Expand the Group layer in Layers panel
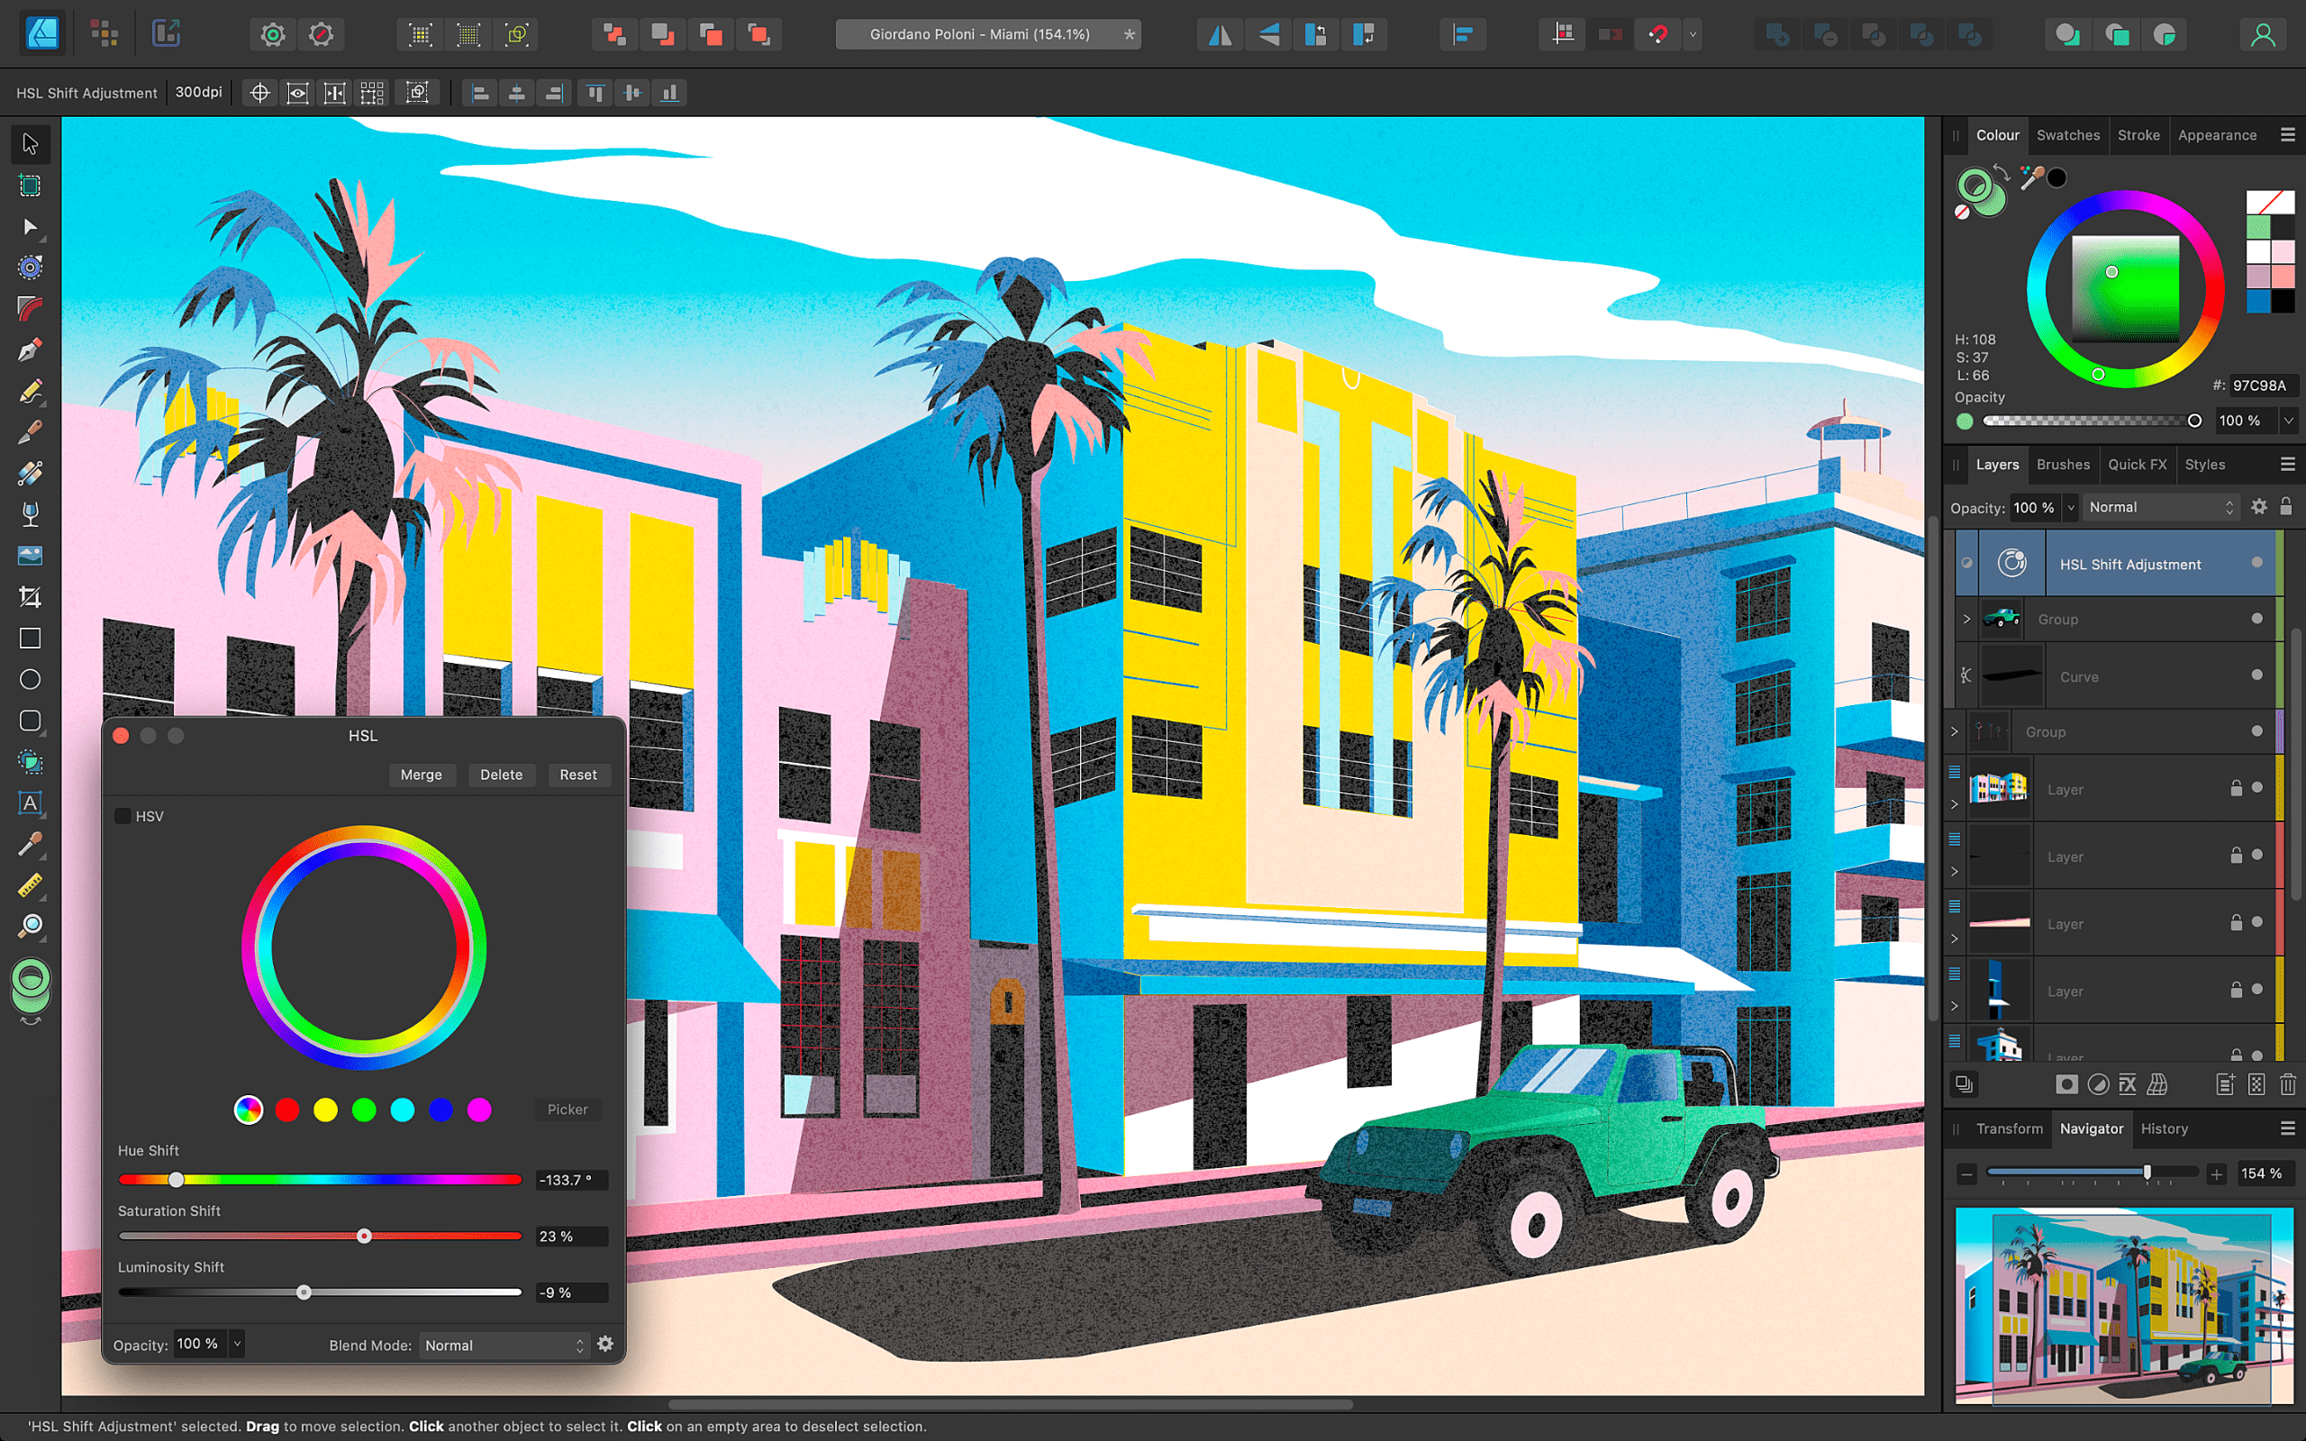 click(1966, 618)
